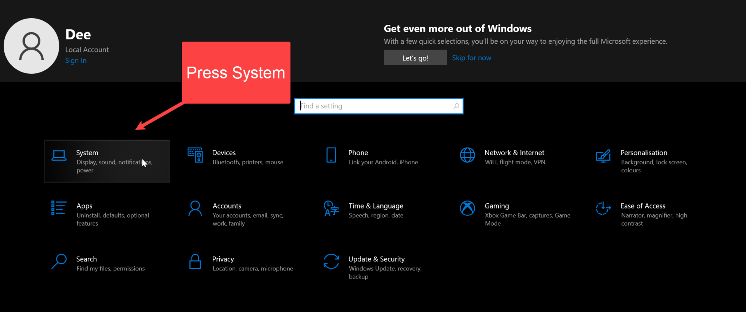Viewport: 746px width, 312px height.
Task: Select the Time & Language icon
Action: 331,208
